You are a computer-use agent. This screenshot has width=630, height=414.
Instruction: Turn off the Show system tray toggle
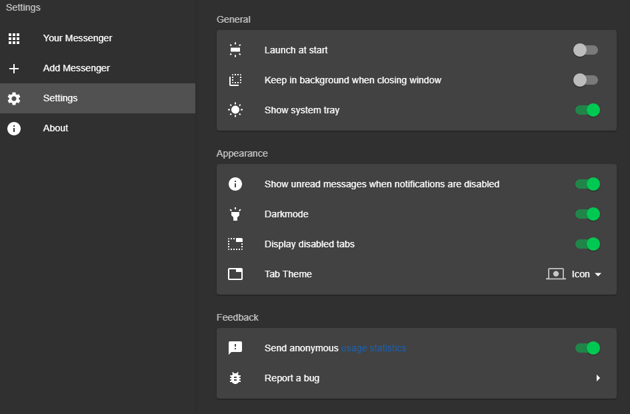click(x=587, y=110)
